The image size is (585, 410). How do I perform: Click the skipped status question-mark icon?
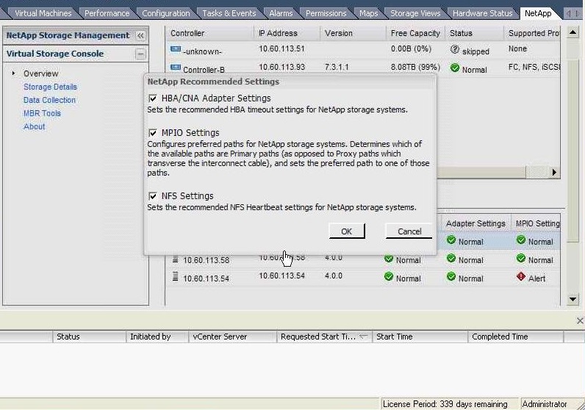[x=454, y=49]
